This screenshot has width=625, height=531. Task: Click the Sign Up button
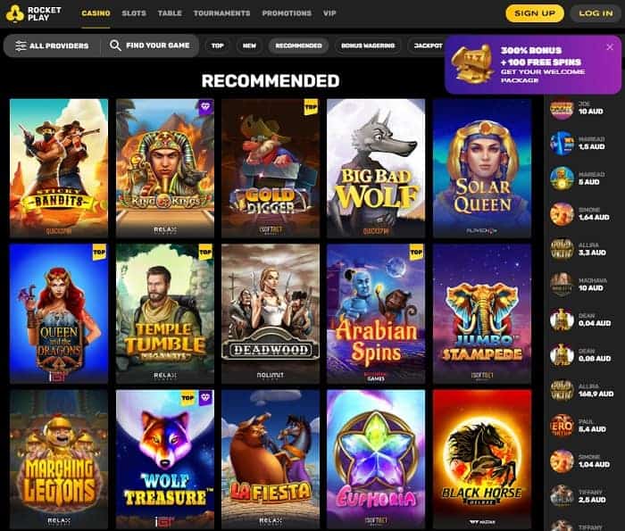(x=535, y=13)
